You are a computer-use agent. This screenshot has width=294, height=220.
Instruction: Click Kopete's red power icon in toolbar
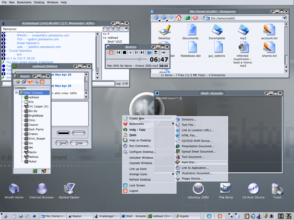pos(42,82)
